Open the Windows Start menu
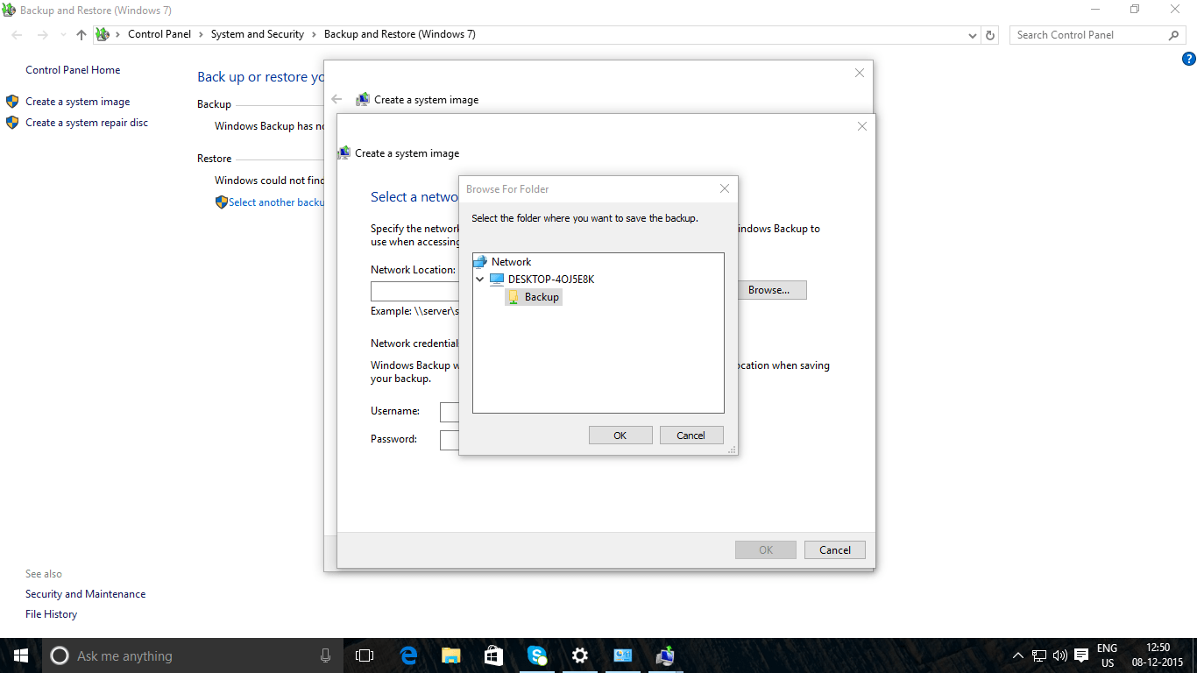1197x673 pixels. pos(21,655)
